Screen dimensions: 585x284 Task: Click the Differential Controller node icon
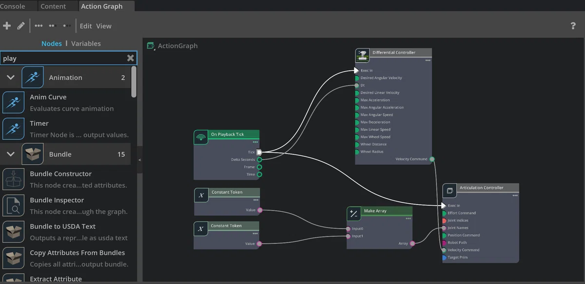[x=362, y=55]
